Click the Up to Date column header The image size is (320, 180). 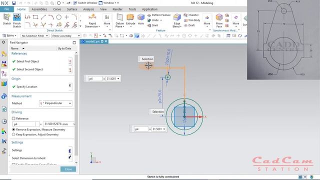64,48
